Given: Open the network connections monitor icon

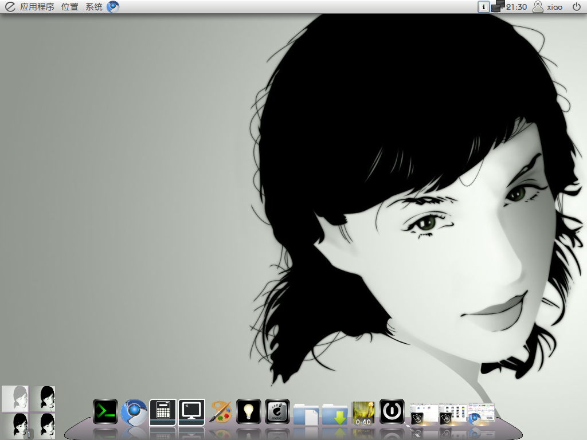Looking at the screenshot, I should [498, 6].
